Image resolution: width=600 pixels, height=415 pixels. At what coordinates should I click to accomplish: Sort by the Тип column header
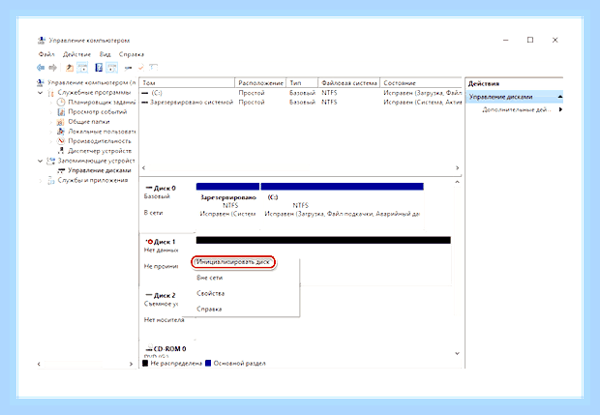[302, 82]
